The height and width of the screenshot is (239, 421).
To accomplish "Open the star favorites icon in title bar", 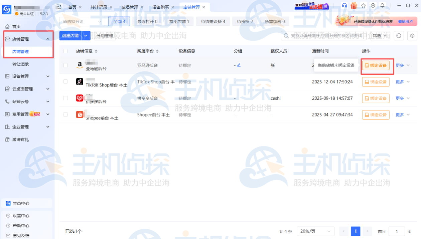I will (x=364, y=5).
